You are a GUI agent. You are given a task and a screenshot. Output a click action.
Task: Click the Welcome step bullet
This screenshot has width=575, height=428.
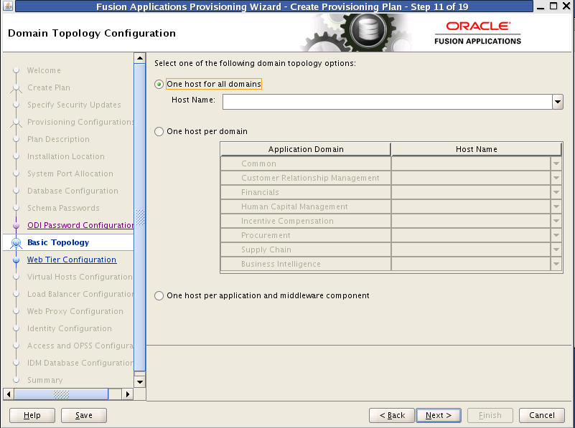point(16,70)
